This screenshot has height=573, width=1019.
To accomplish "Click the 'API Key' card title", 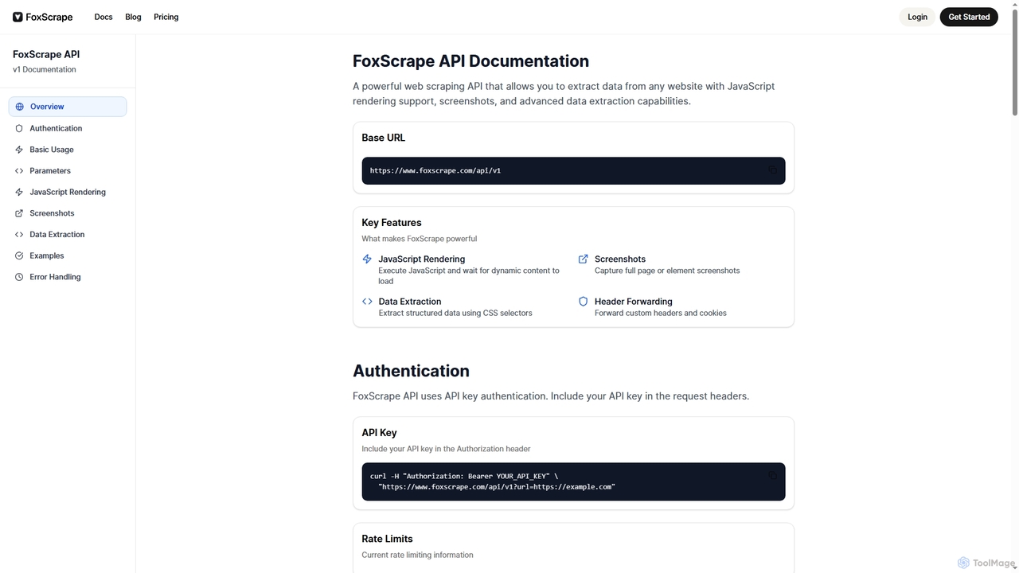I will (x=379, y=433).
